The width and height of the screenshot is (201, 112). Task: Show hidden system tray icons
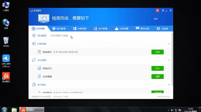pyautogui.click(x=168, y=110)
